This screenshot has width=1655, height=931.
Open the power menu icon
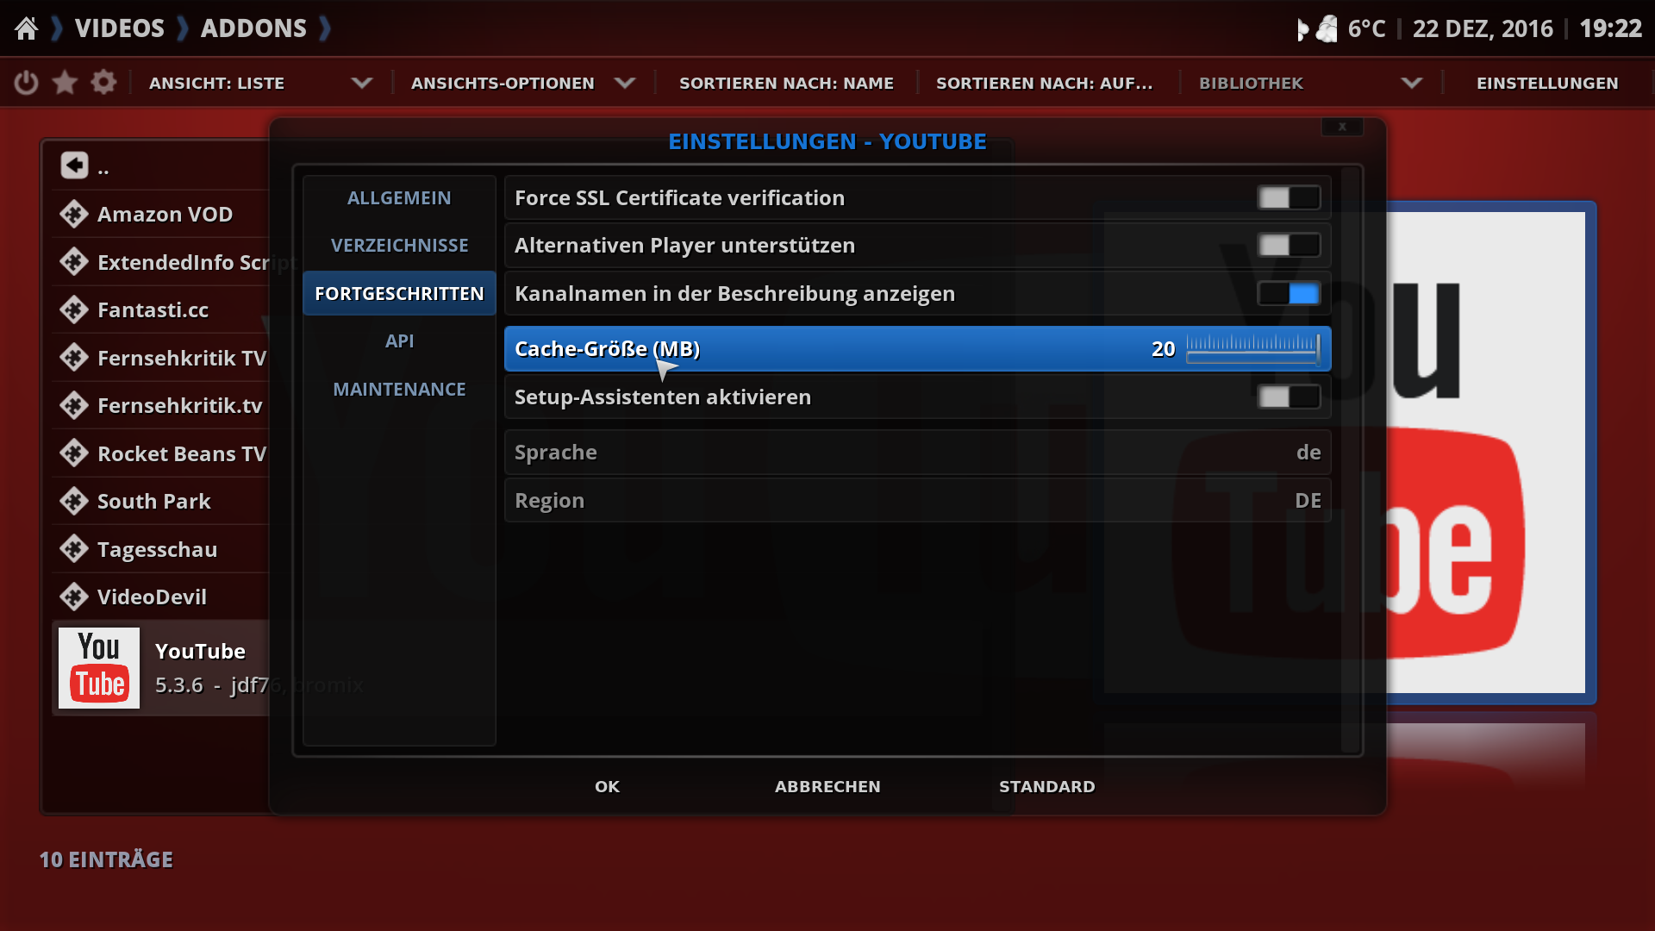click(26, 83)
